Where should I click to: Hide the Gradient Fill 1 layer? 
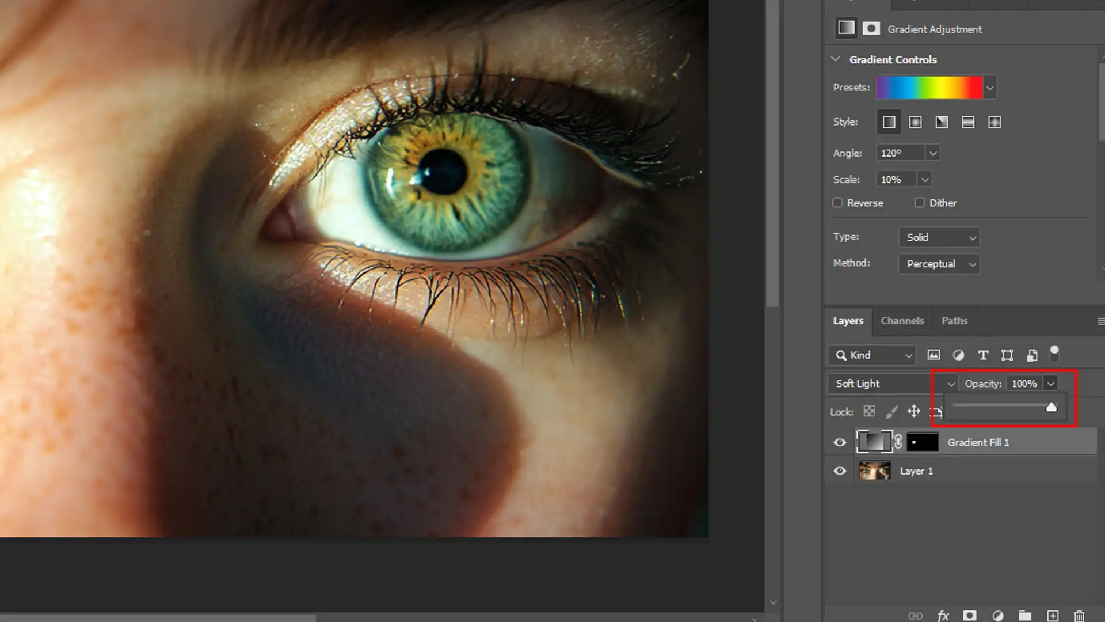pyautogui.click(x=840, y=442)
